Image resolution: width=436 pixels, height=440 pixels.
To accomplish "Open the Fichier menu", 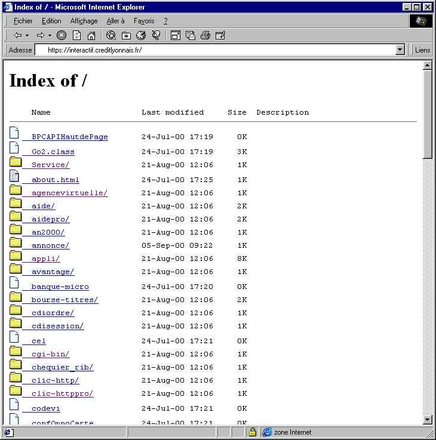I will coord(23,21).
